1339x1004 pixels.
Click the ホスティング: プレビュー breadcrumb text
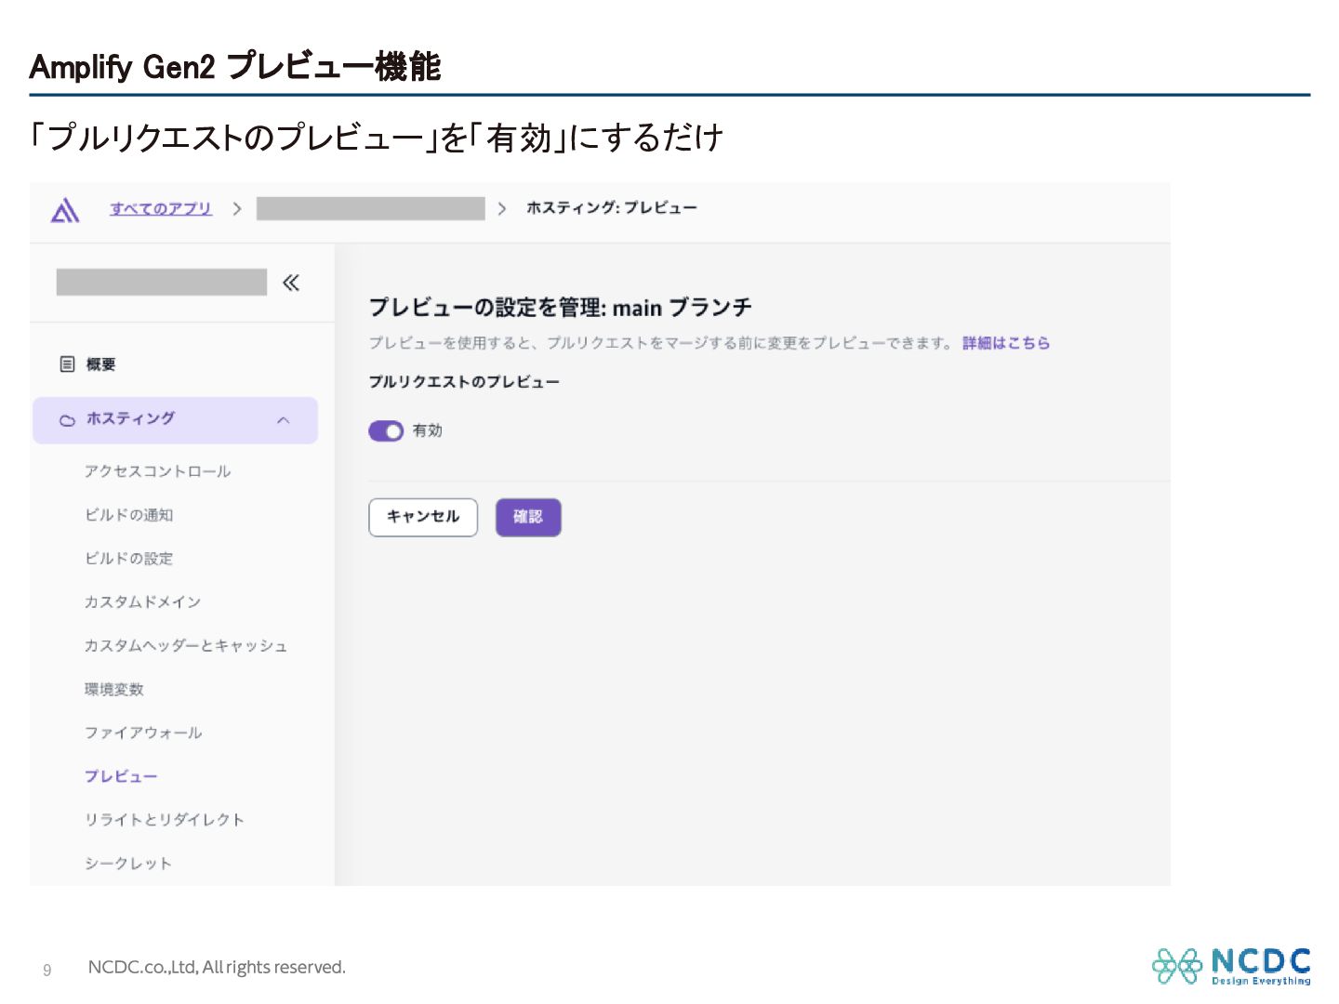612,208
